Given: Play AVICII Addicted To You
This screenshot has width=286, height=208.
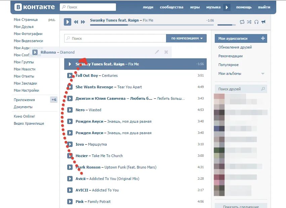Looking at the screenshot, I should click(70, 190).
